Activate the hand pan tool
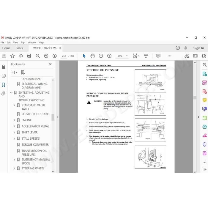 click(x=92, y=56)
